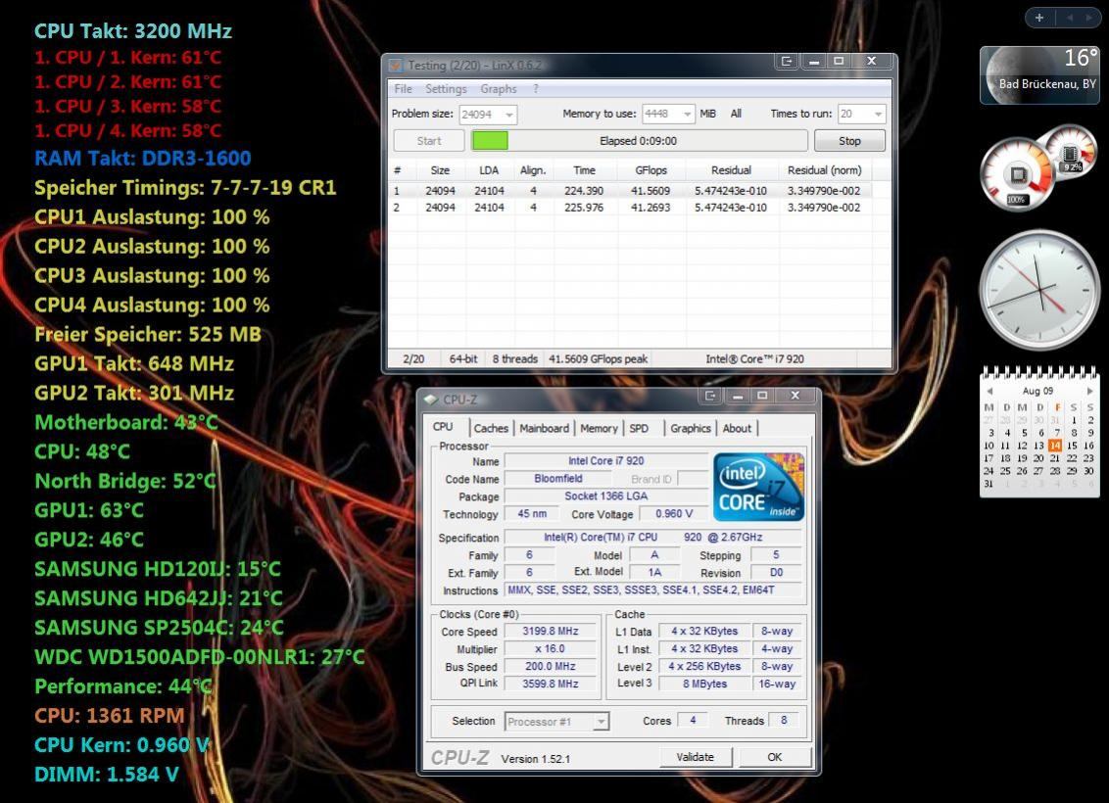Click the Size column header in LinX
The height and width of the screenshot is (803, 1109).
[440, 170]
